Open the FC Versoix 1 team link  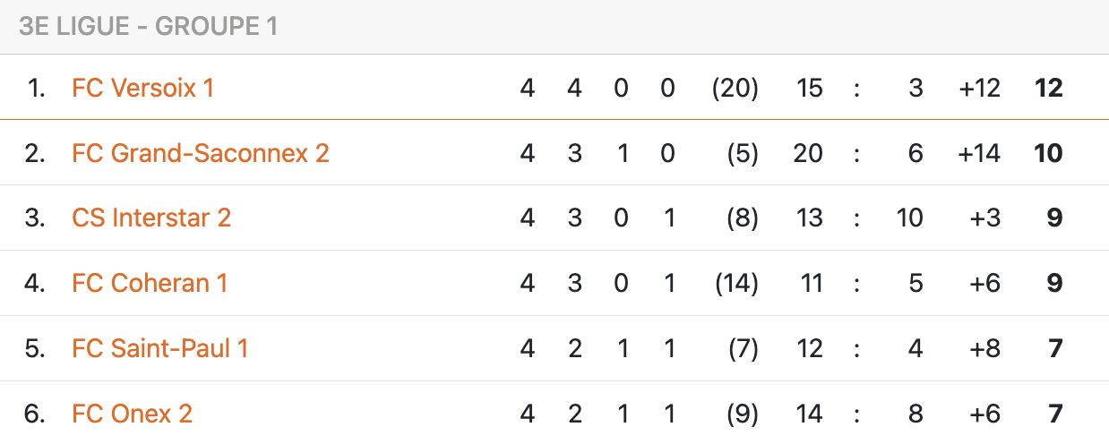(142, 88)
